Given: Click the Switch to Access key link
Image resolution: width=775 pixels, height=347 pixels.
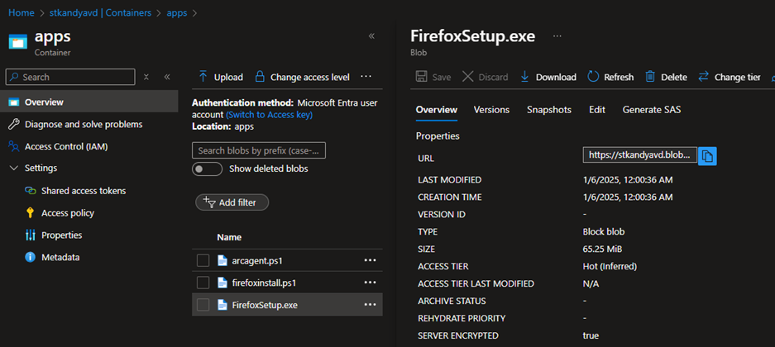Looking at the screenshot, I should point(269,115).
